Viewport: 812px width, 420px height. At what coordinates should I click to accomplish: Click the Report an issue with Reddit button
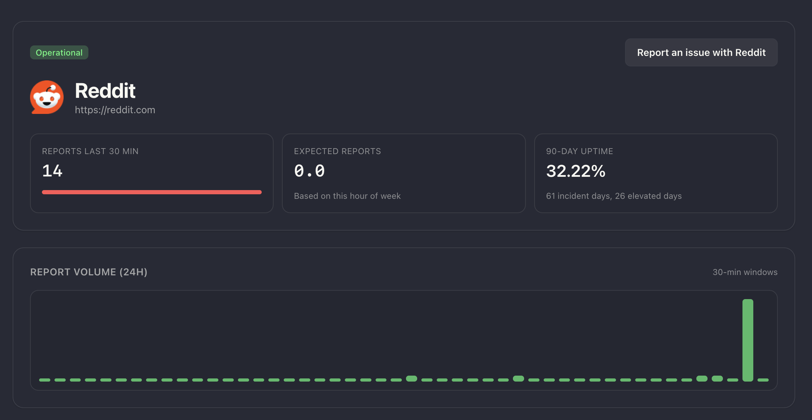[x=701, y=52]
